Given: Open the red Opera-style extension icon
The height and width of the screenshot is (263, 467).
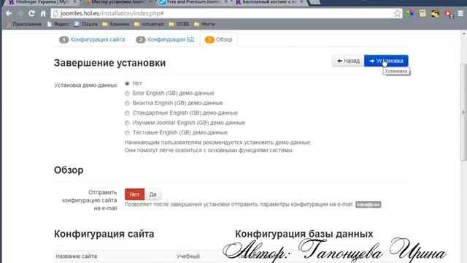Looking at the screenshot, I should click(x=448, y=14).
